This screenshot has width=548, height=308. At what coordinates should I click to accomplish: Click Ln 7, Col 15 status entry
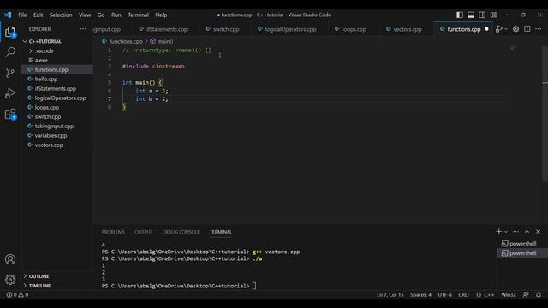[x=390, y=294]
